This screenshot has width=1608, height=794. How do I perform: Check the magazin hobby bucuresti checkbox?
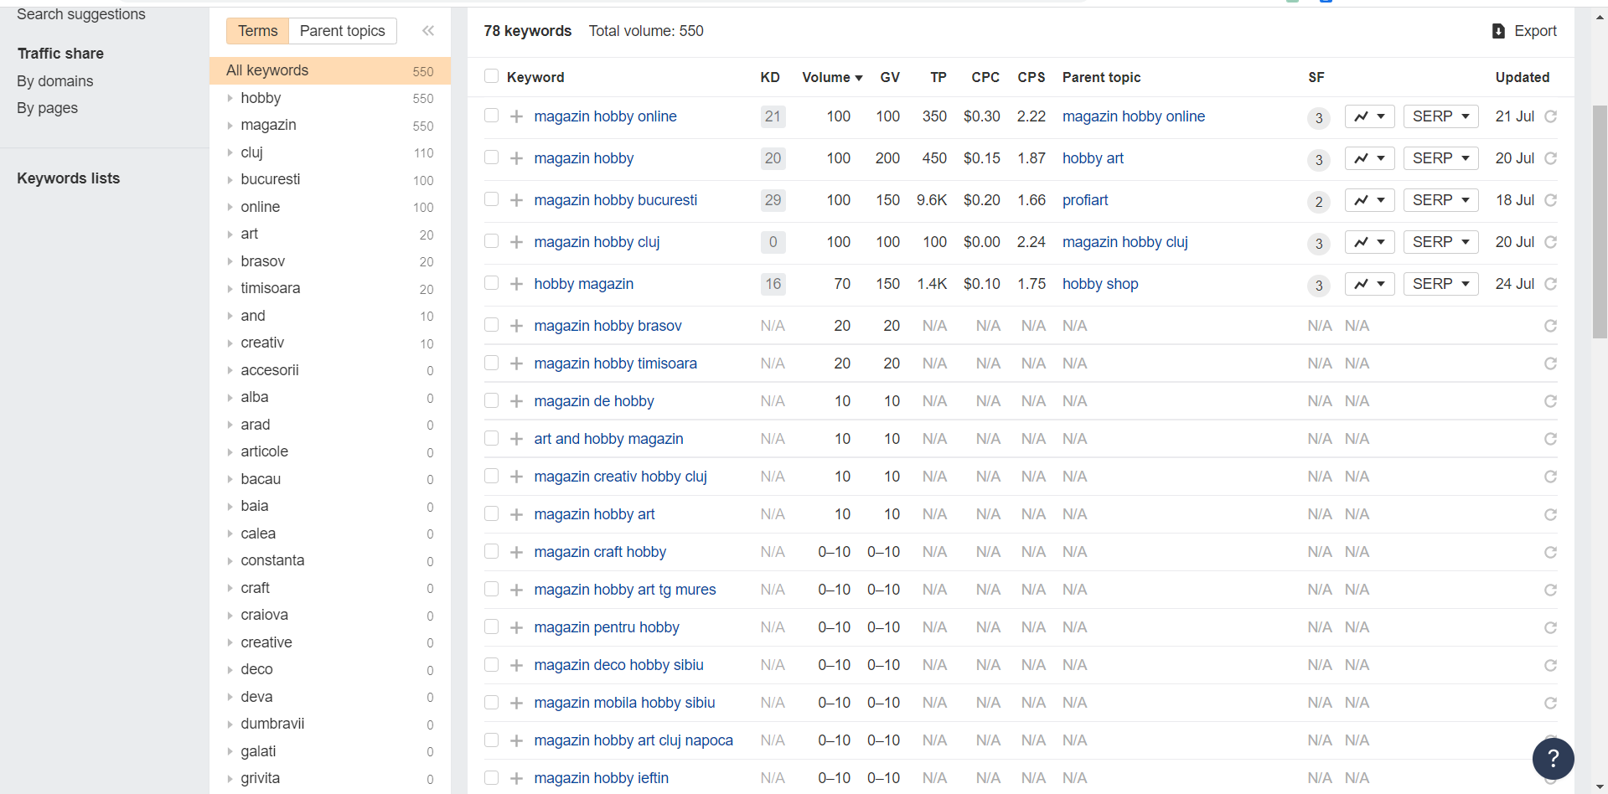(x=491, y=199)
